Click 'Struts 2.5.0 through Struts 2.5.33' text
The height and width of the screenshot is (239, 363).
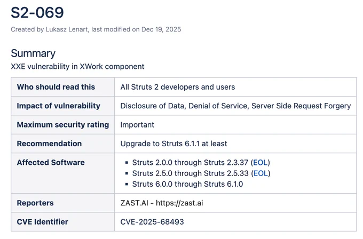point(191,173)
